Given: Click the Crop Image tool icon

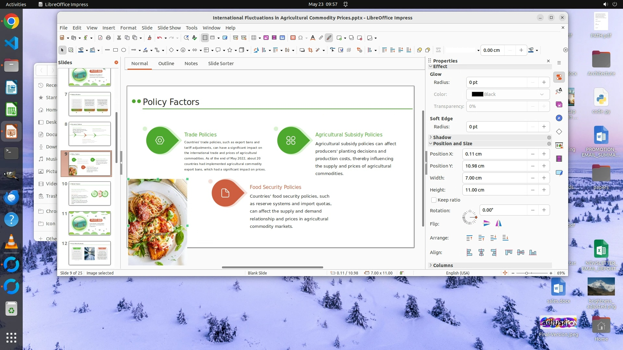Looking at the screenshot, I should tap(310, 50).
